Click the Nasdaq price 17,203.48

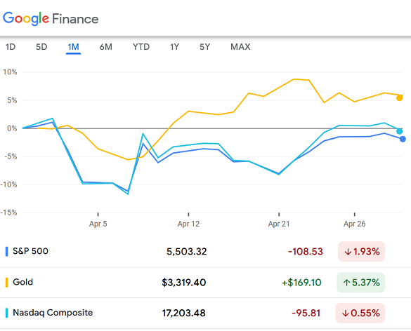pyautogui.click(x=184, y=313)
